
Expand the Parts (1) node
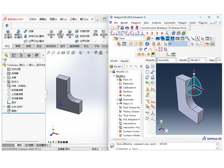click(117, 80)
